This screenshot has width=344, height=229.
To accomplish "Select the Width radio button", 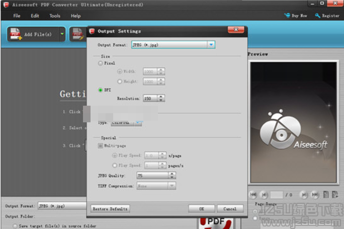I will 120,71.
